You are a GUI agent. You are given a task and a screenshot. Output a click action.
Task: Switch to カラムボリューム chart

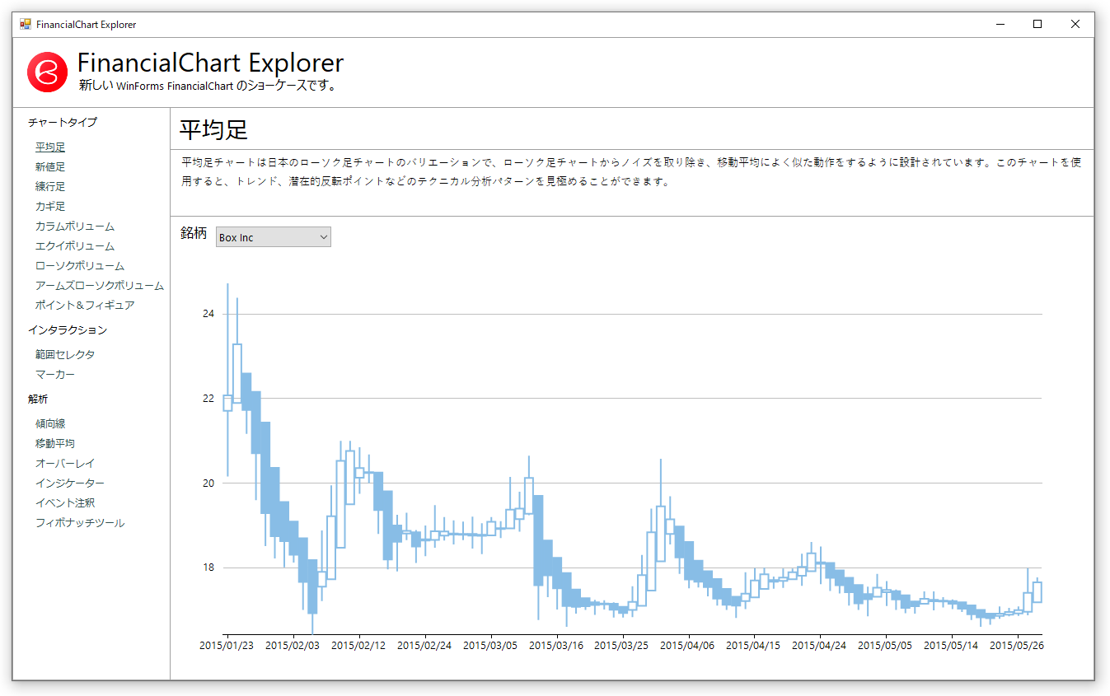pos(75,227)
